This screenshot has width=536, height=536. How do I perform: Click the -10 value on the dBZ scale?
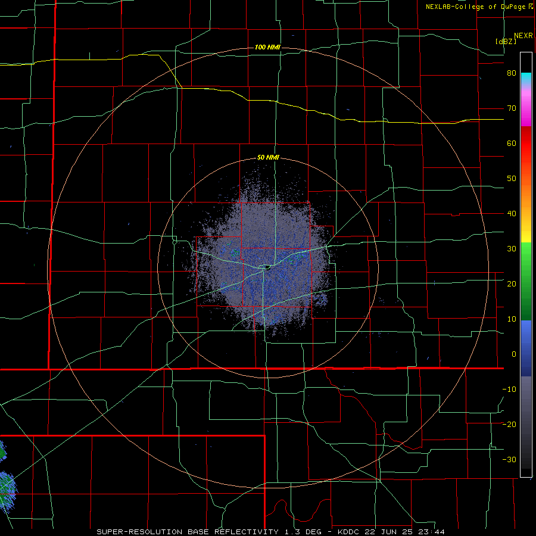pos(509,389)
